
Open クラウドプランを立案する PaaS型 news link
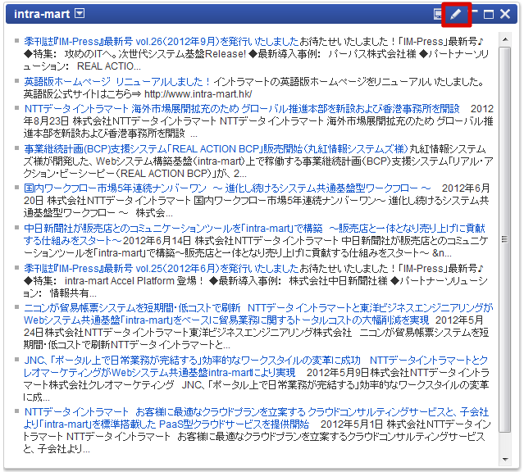coord(257,418)
